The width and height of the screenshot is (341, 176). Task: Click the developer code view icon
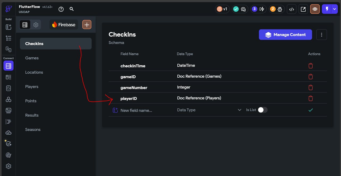point(292,9)
